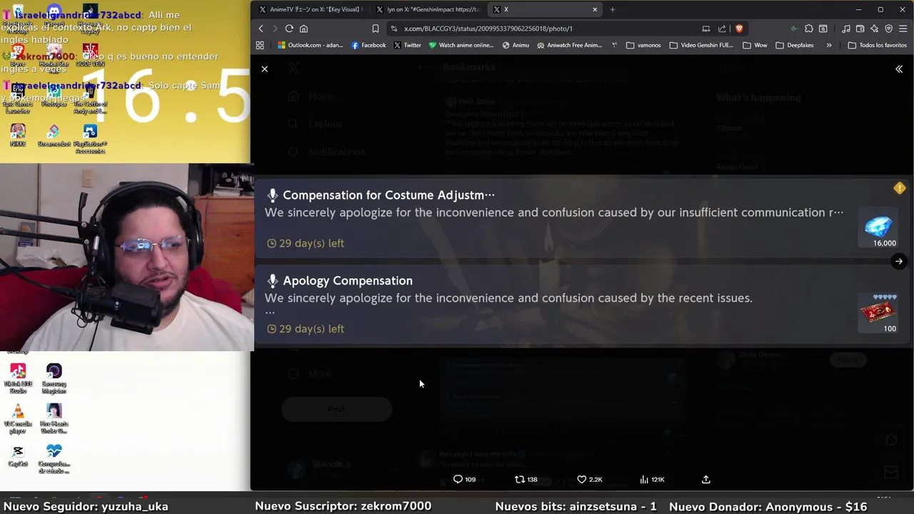This screenshot has width=914, height=514.
Task: Open replies on the photo (109)
Action: click(x=464, y=480)
